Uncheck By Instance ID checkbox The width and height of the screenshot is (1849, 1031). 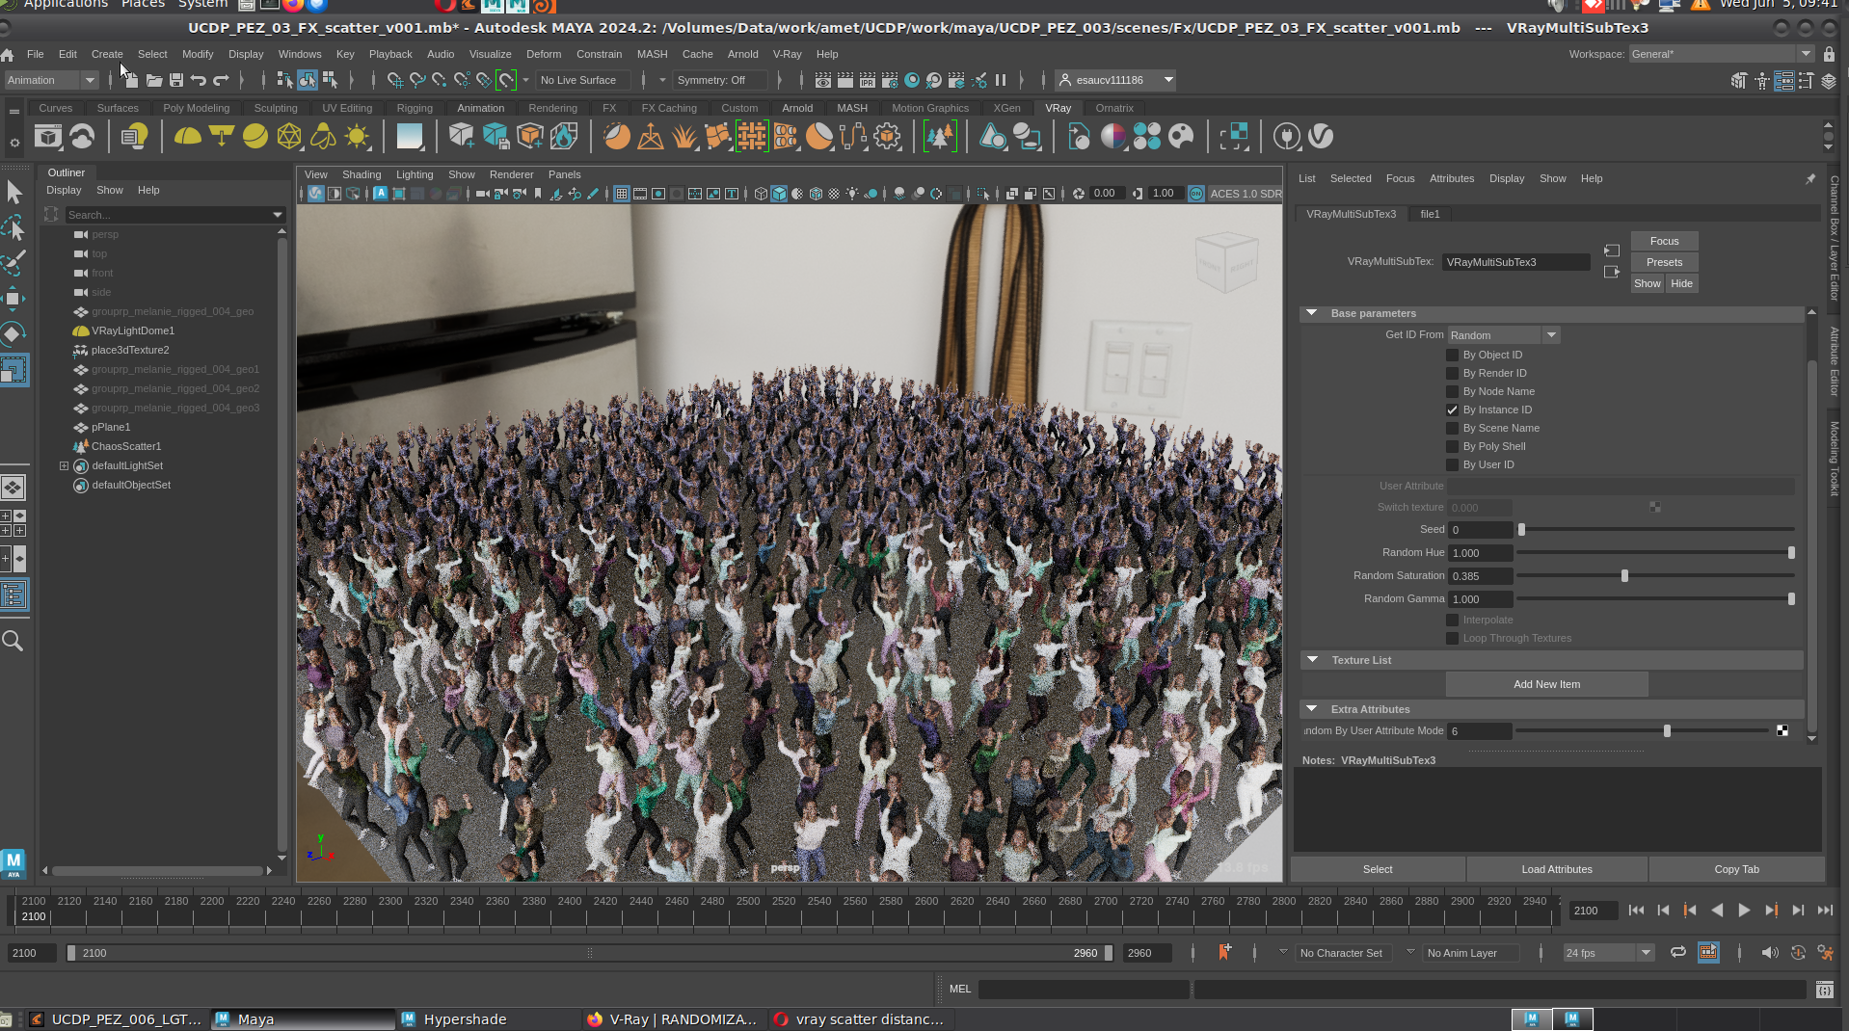pos(1452,410)
